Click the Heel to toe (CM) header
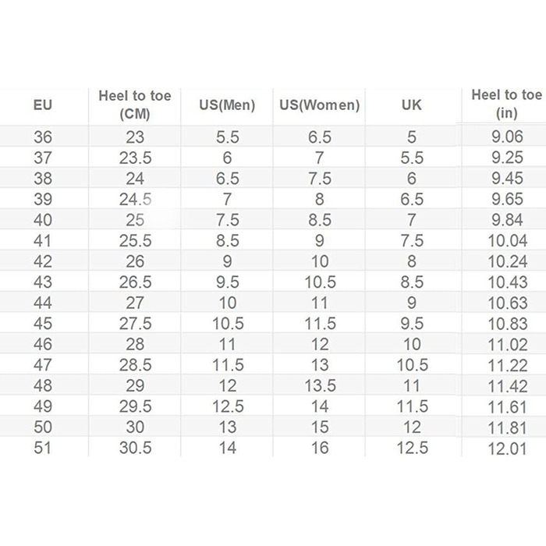This screenshot has width=546, height=546. click(x=135, y=105)
